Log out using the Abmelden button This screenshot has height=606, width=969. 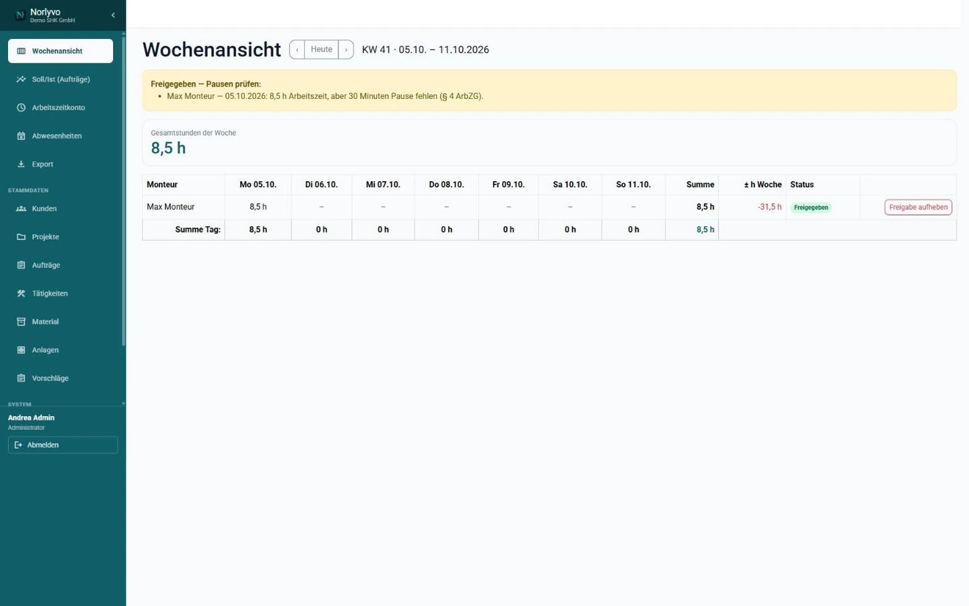pos(63,445)
